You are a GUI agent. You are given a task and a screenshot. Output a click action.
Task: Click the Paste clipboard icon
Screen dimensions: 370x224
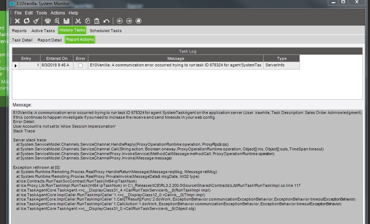coord(97,21)
